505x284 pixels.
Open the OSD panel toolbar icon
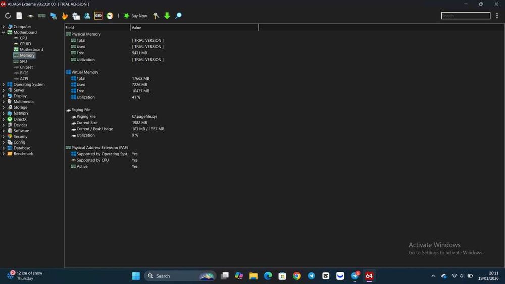[x=98, y=16]
